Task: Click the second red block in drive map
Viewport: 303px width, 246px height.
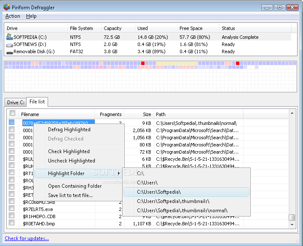Action: (x=238, y=63)
